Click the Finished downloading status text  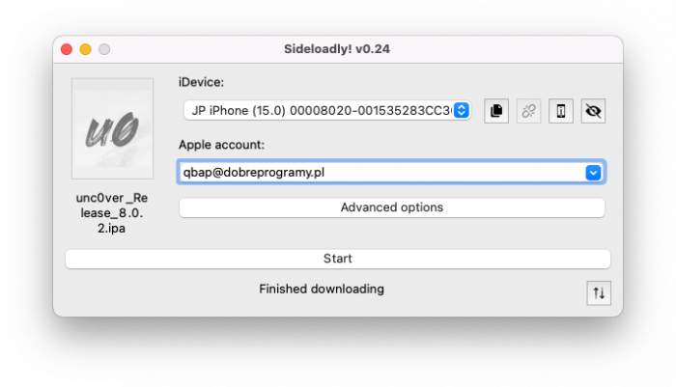(x=322, y=289)
